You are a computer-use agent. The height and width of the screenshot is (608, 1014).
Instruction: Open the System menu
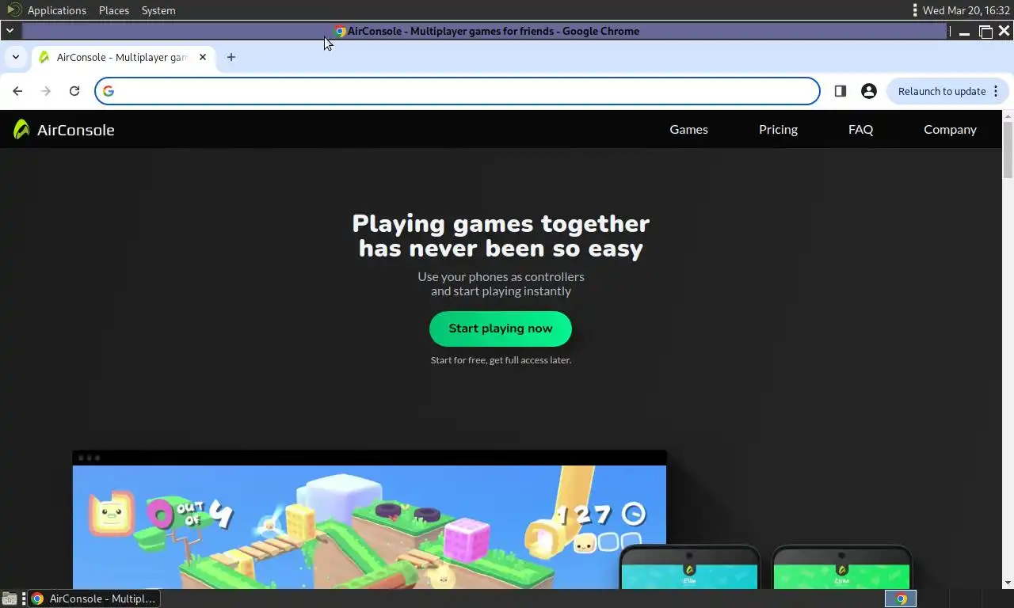click(158, 10)
